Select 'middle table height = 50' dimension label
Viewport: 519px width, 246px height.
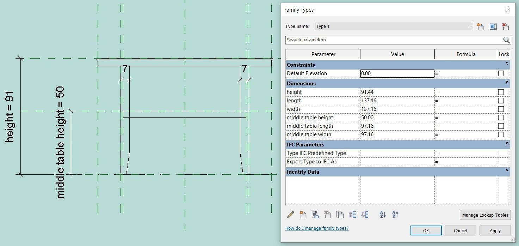coord(60,143)
